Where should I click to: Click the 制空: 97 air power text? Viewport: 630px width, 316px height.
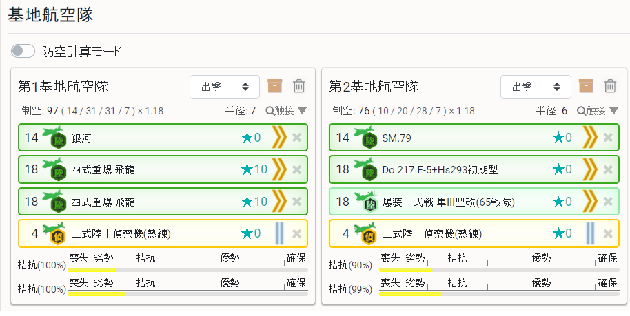[40, 111]
